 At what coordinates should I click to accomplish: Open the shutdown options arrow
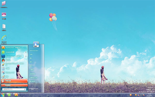point(37,89)
